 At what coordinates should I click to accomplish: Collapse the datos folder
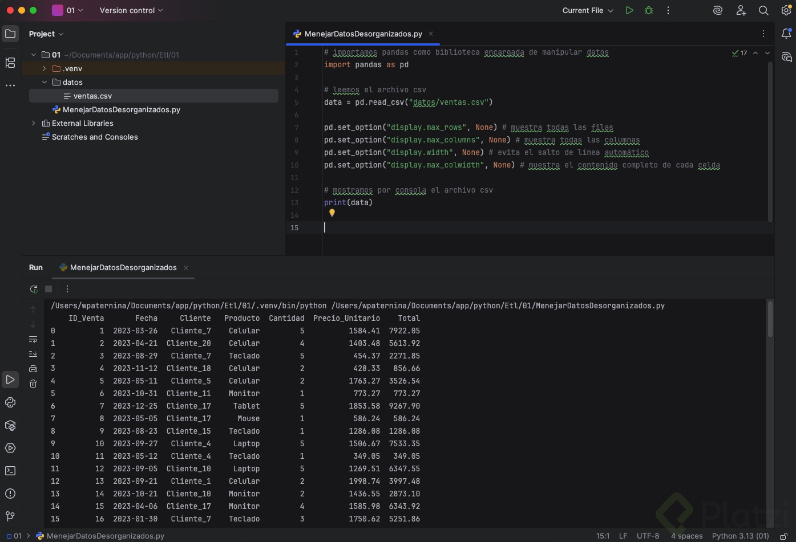(x=45, y=82)
